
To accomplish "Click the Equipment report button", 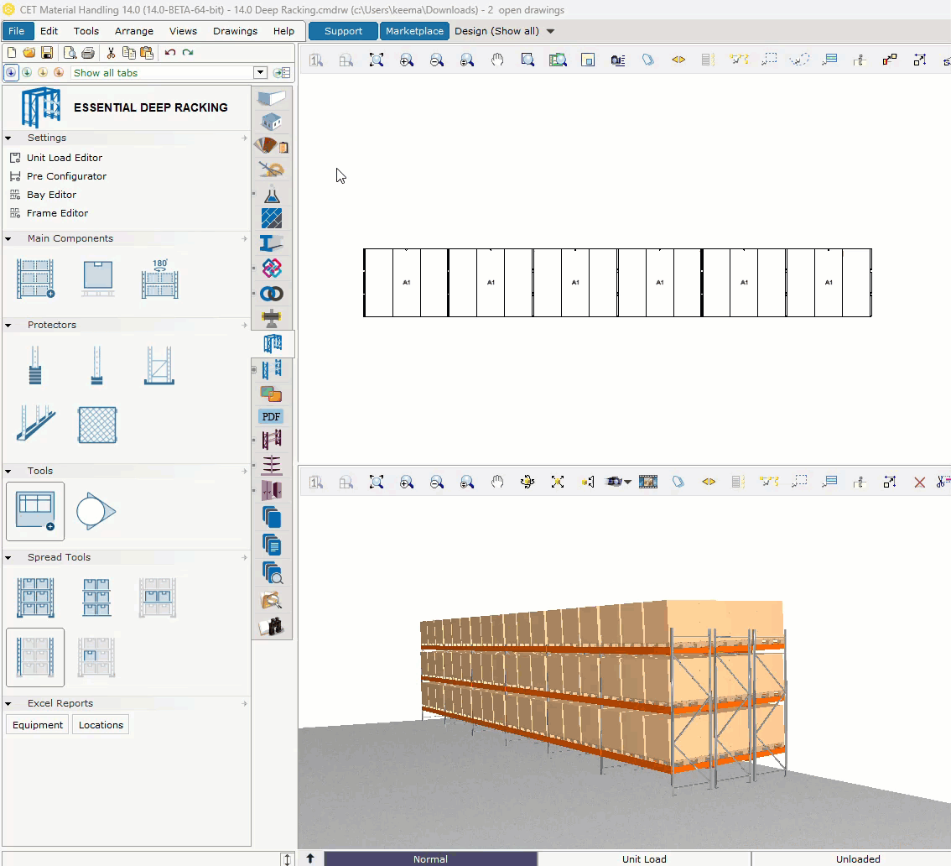I will tap(38, 724).
